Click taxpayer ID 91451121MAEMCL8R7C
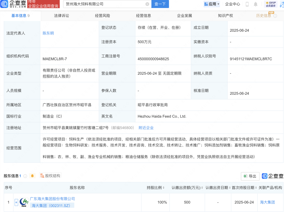Image resolution: width=284 pixels, height=212 pixels. tap(251, 59)
